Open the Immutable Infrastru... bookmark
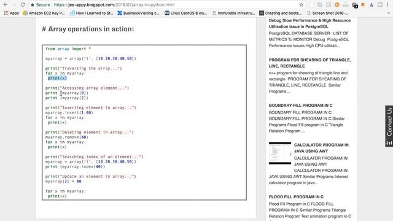This screenshot has width=393, height=221. tap(233, 13)
